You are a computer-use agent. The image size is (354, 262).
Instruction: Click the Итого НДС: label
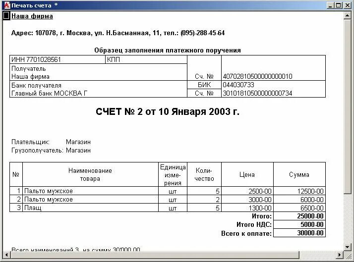254,224
